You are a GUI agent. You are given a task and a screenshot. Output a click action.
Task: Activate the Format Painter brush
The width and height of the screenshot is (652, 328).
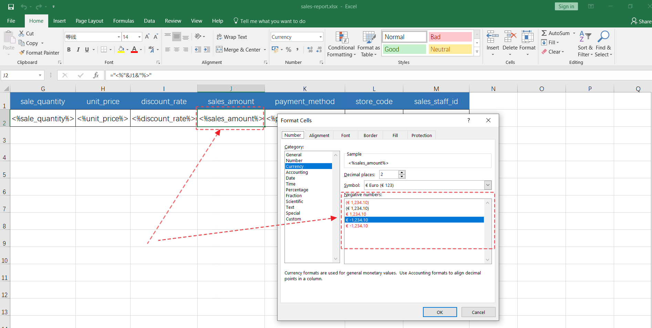coord(22,53)
